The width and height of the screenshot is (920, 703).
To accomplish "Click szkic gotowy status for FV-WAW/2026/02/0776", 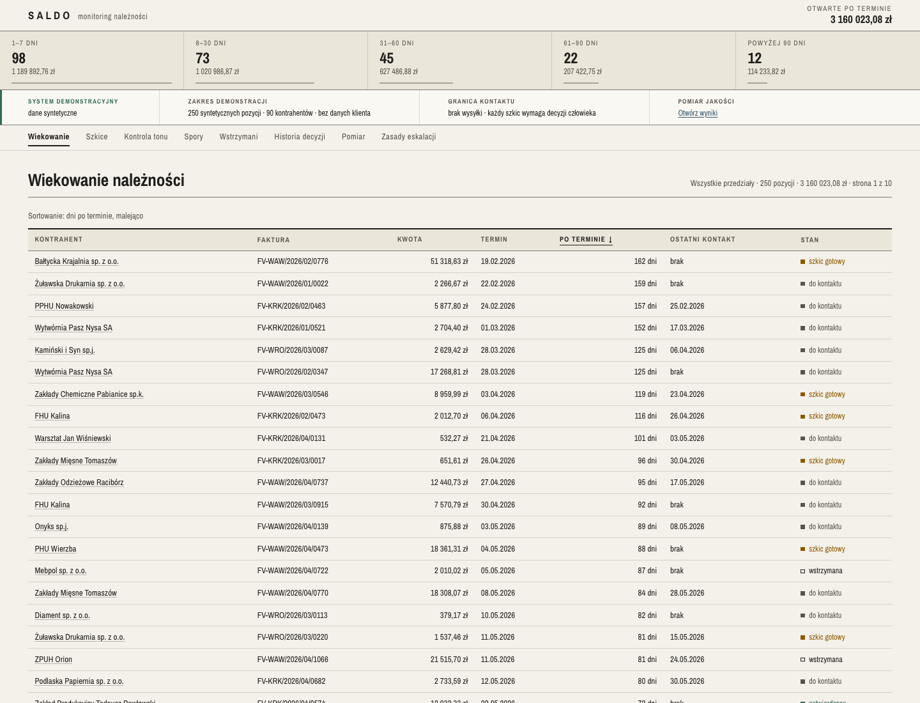I will pyautogui.click(x=823, y=261).
